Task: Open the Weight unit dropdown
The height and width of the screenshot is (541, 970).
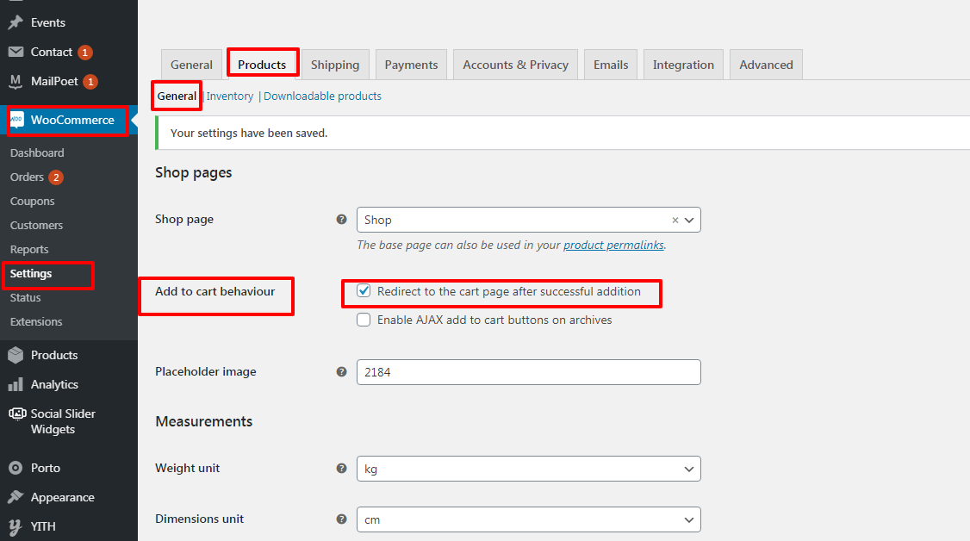Action: click(x=529, y=469)
